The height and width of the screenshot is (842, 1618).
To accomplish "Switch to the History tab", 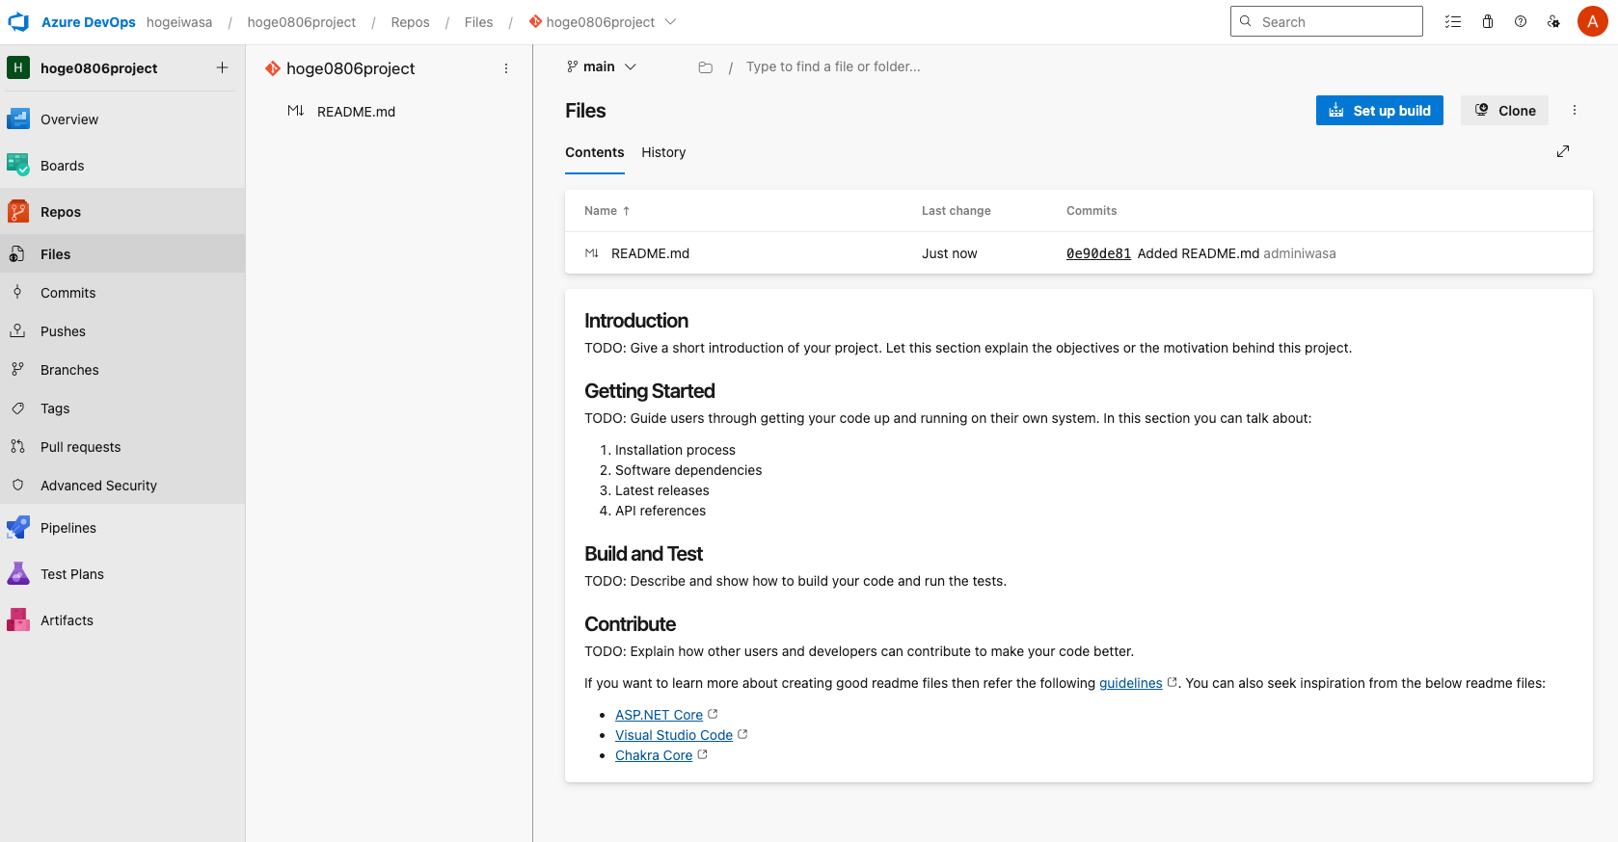I will click(x=663, y=152).
